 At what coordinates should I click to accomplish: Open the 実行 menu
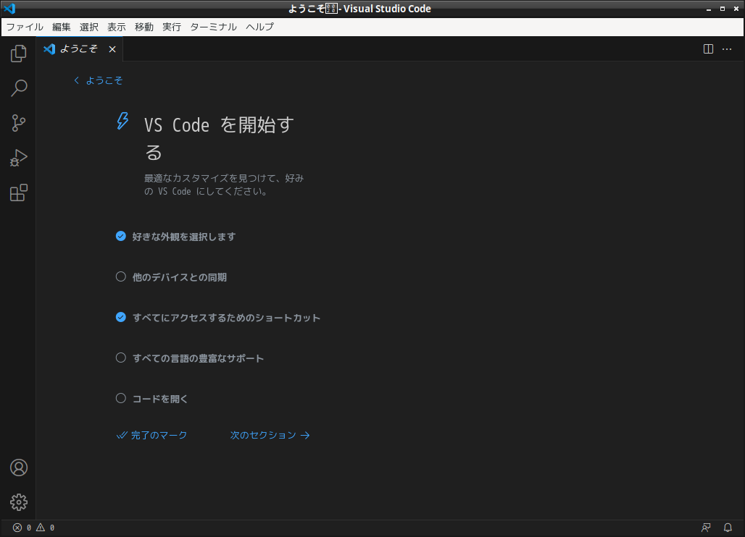(172, 27)
